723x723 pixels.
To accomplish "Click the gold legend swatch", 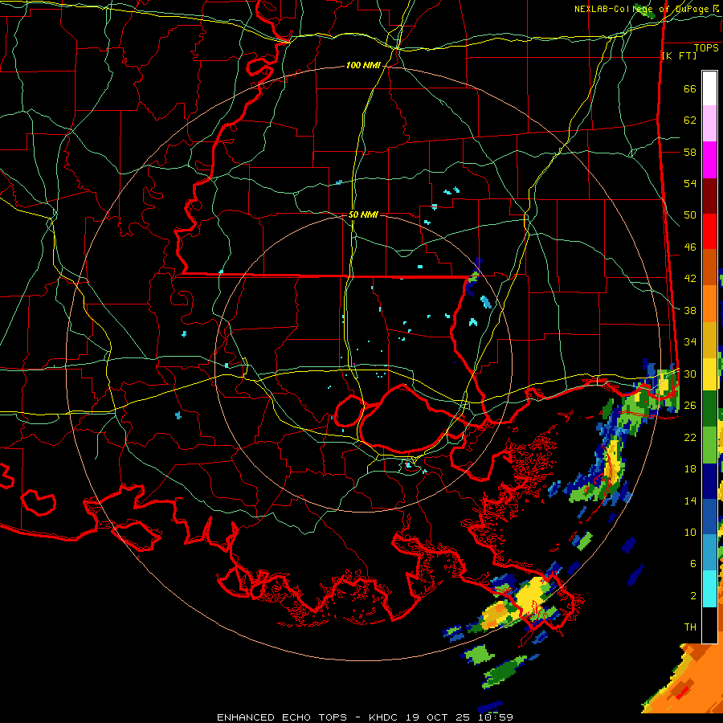I will coord(709,339).
